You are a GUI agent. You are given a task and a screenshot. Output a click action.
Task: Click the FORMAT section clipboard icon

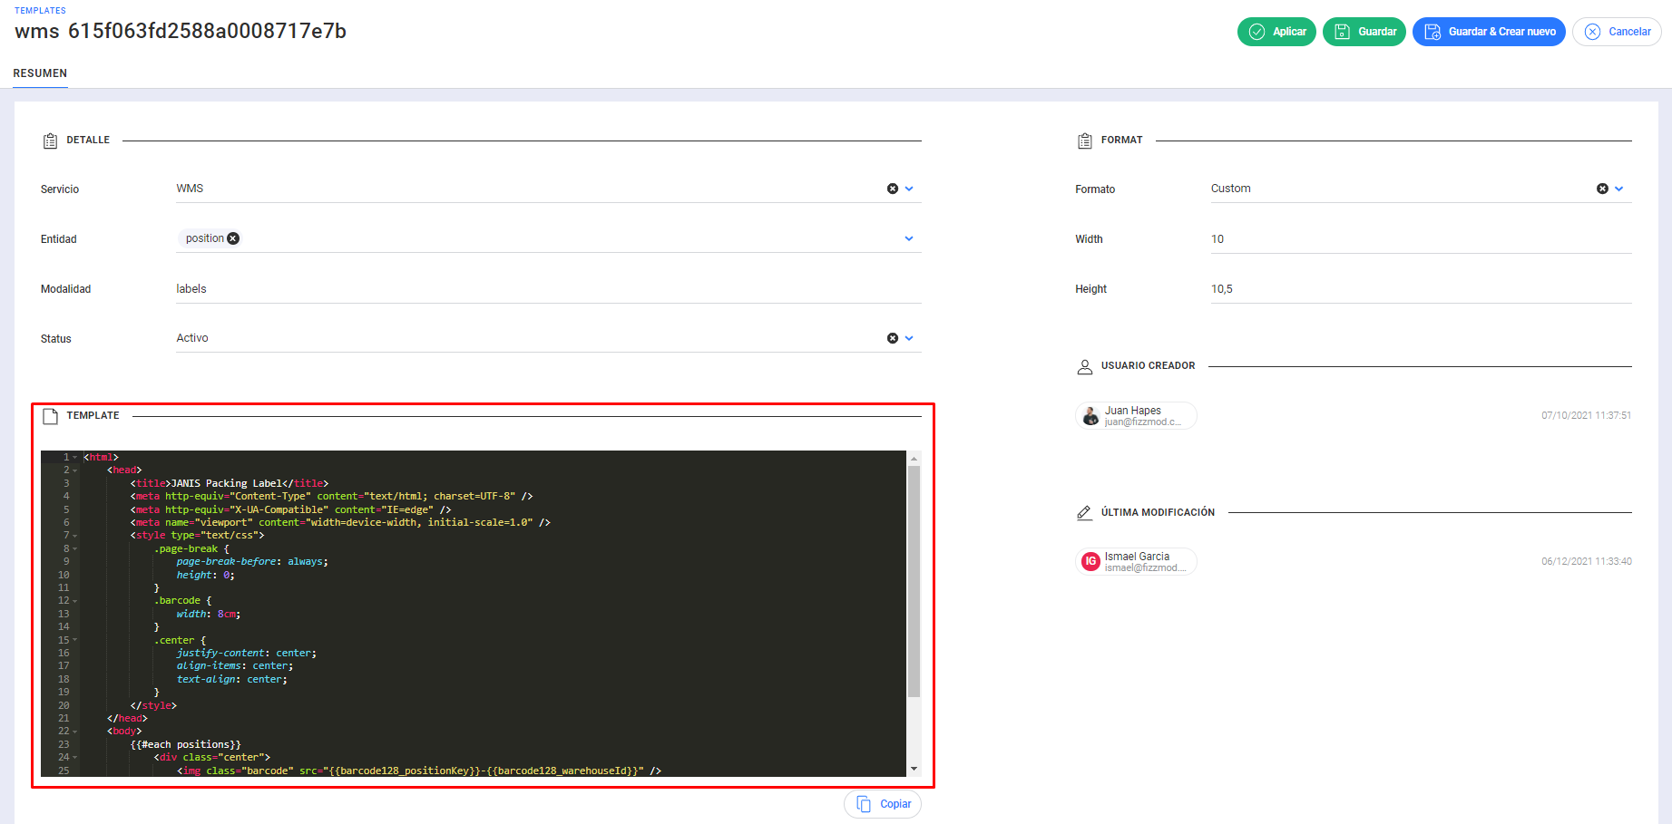[x=1085, y=141]
